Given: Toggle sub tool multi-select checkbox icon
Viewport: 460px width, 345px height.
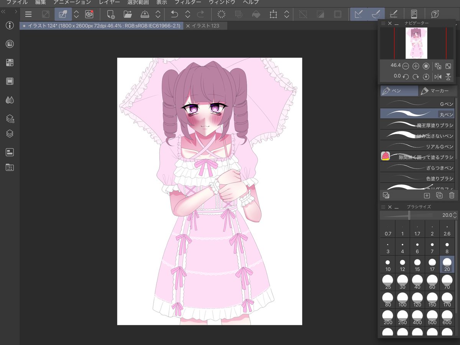Looking at the screenshot, I should coord(386,195).
